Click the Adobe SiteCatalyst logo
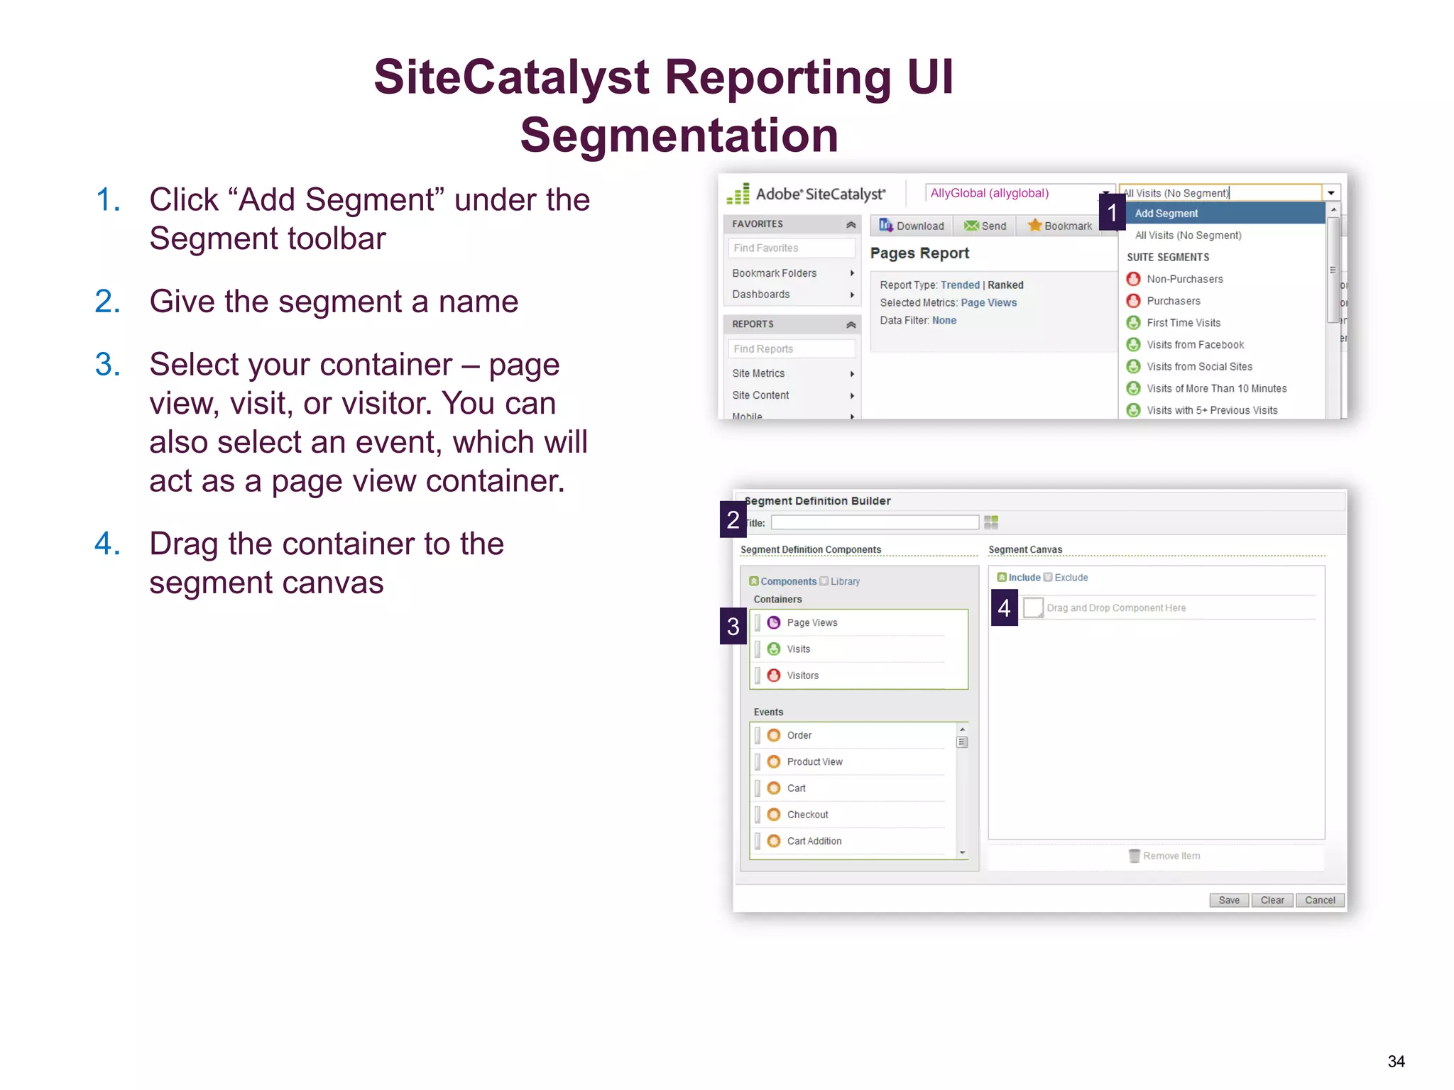1454x1090 pixels. [806, 194]
